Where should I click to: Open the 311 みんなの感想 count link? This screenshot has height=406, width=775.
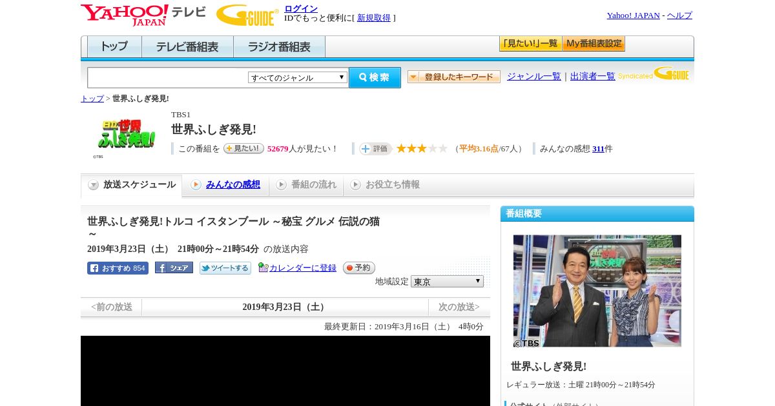coord(598,149)
